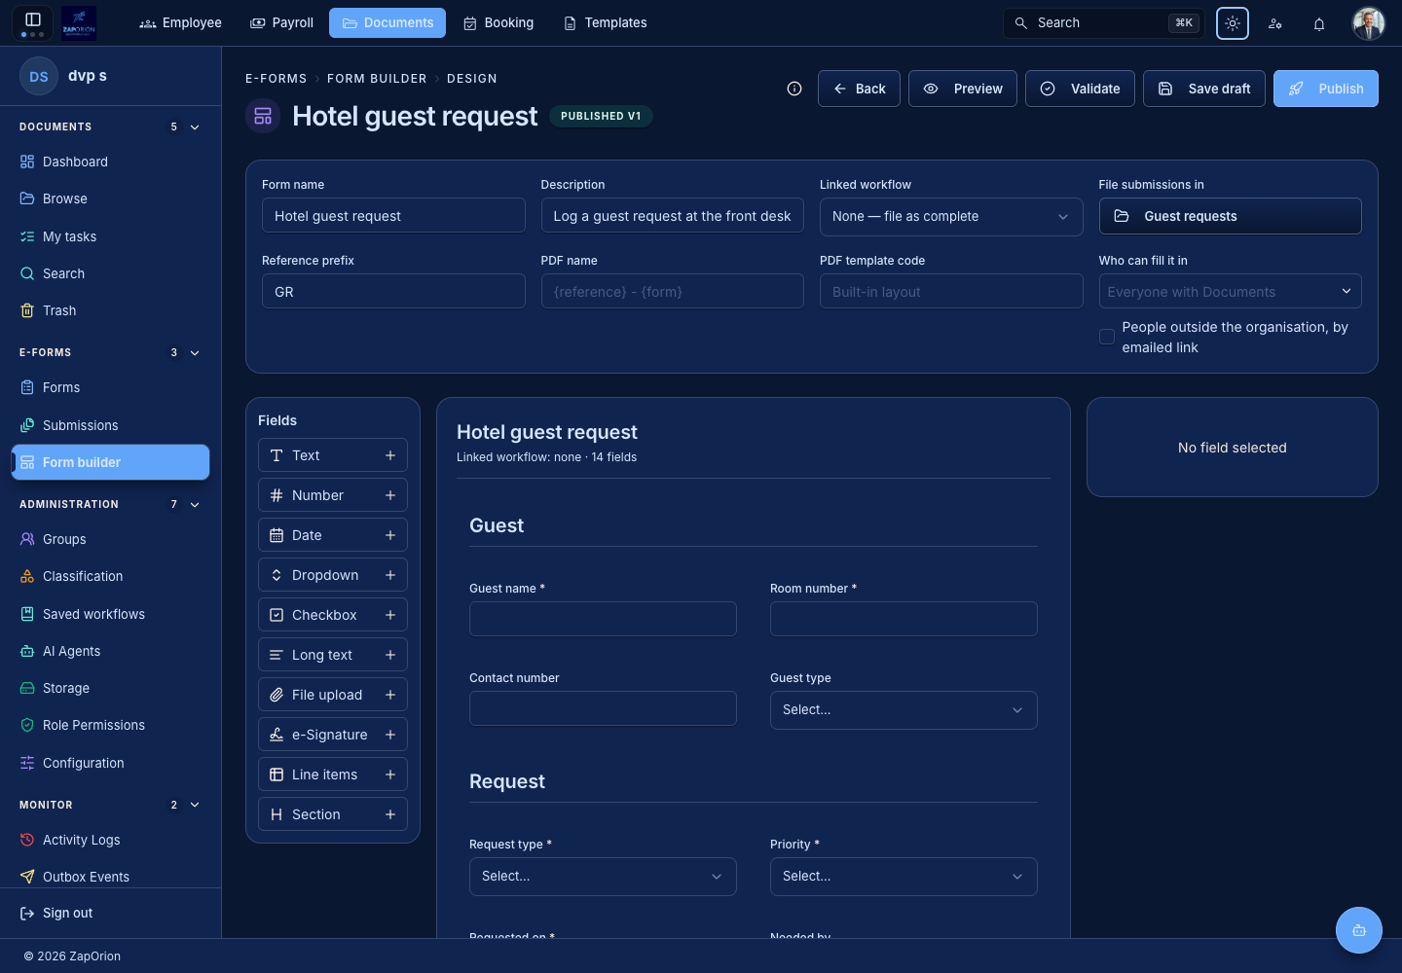The height and width of the screenshot is (973, 1402).
Task: Enable people outside the organisation checkbox
Action: pyautogui.click(x=1107, y=337)
